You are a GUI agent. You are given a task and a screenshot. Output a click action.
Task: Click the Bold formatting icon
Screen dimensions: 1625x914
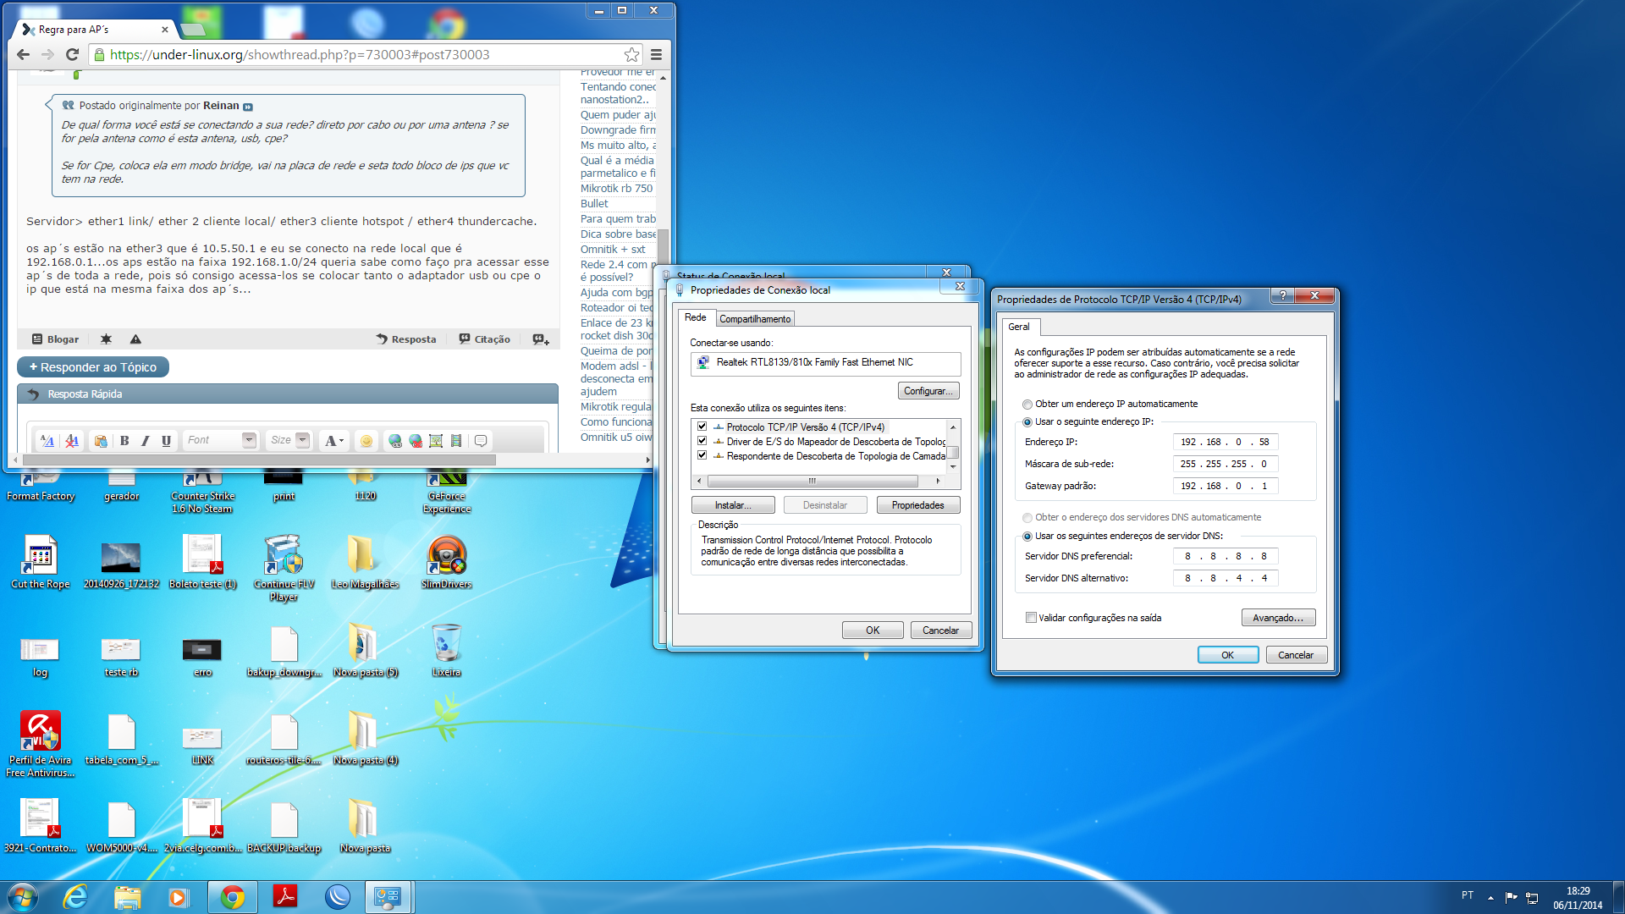click(124, 441)
